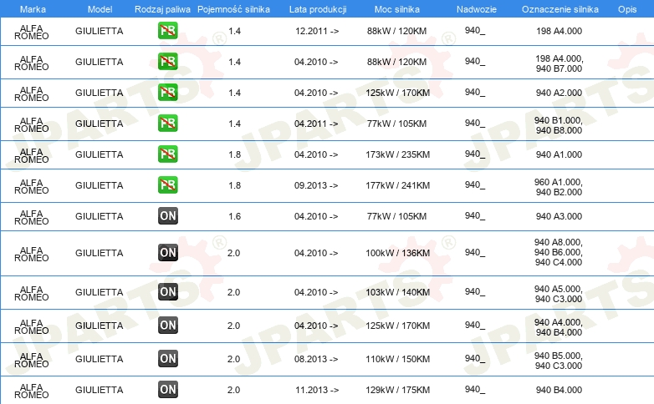
Task: Click GIULIETTA in the 940 A3.000 row
Action: [100, 216]
